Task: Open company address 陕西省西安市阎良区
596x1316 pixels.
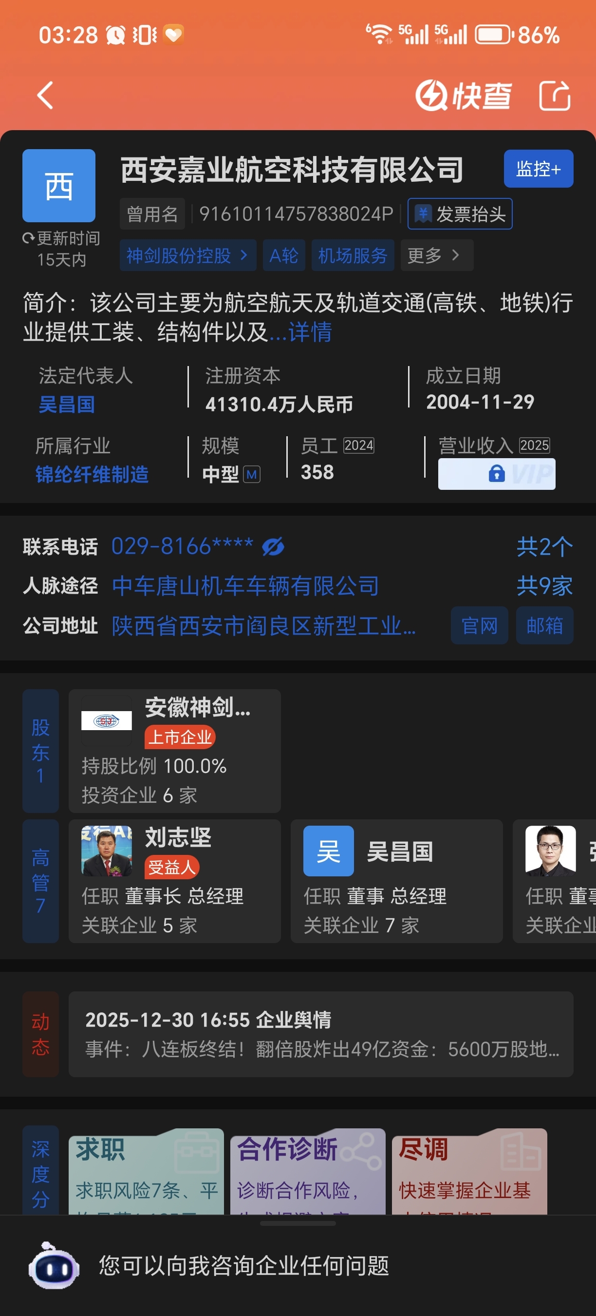Action: pos(264,625)
